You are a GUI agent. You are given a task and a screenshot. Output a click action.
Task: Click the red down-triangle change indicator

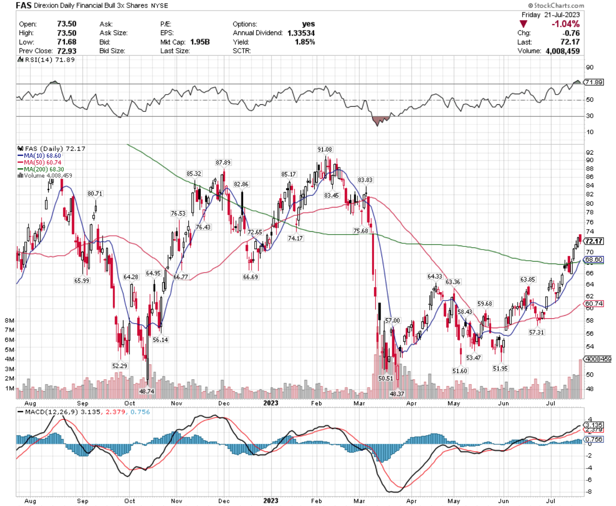523,24
